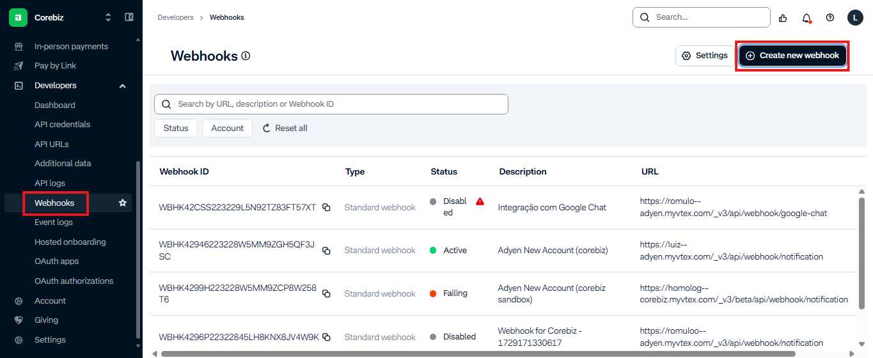Copy webhook ID ending ZCP8W258T6
Image resolution: width=873 pixels, height=358 pixels.
(x=326, y=293)
